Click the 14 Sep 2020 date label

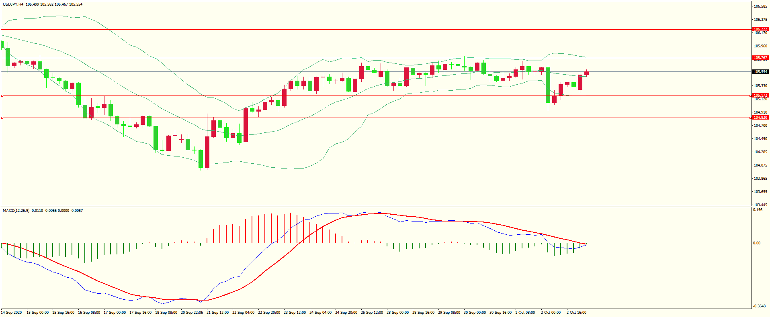[12, 313]
